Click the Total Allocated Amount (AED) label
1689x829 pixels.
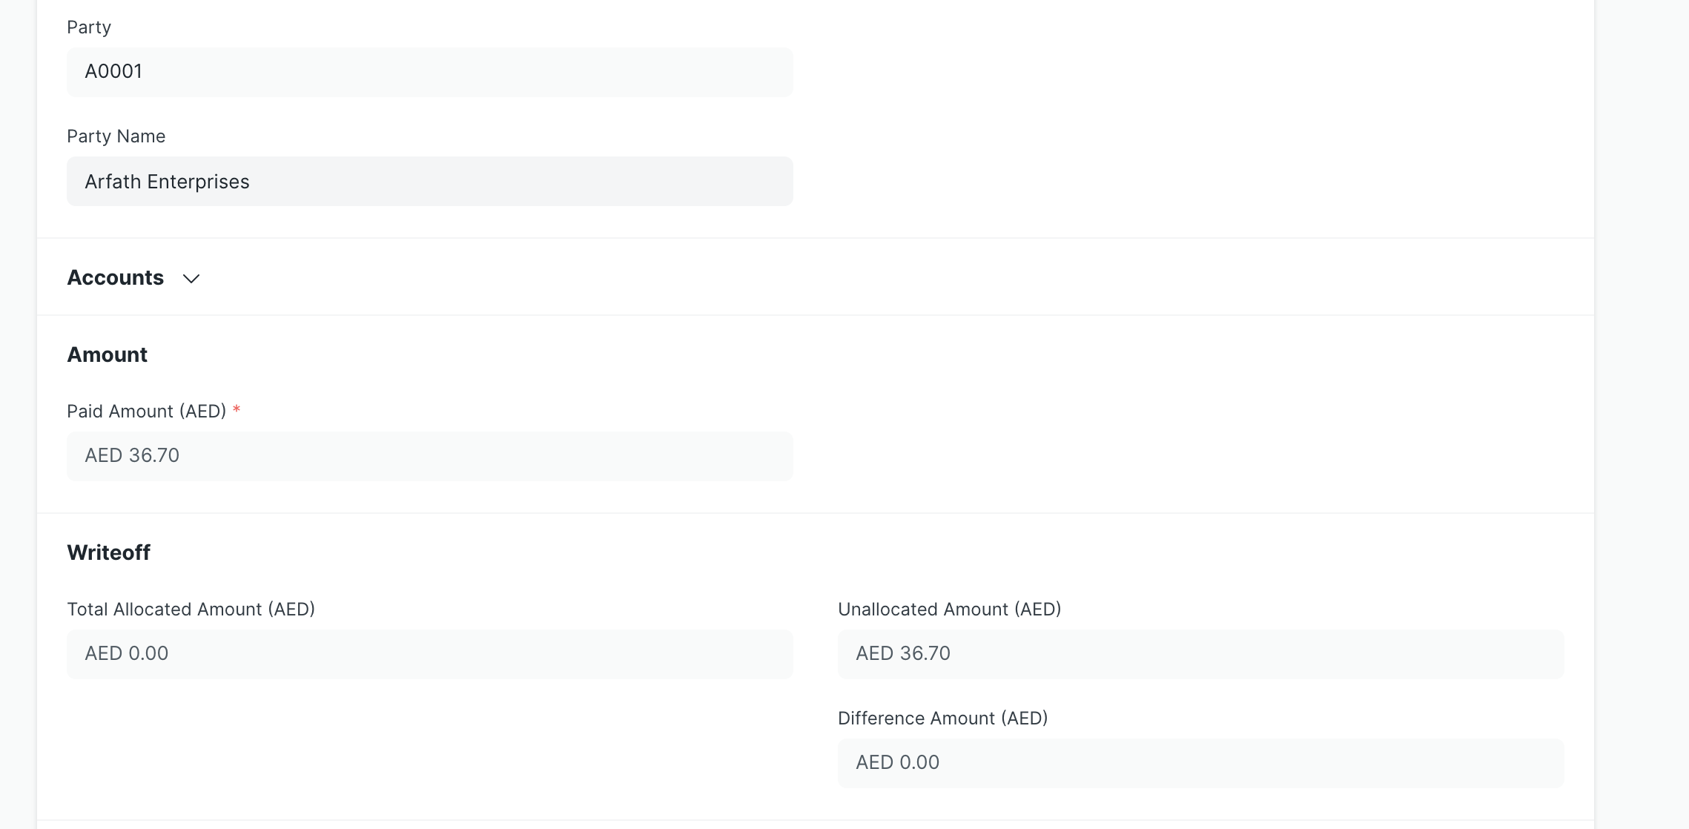click(x=191, y=609)
